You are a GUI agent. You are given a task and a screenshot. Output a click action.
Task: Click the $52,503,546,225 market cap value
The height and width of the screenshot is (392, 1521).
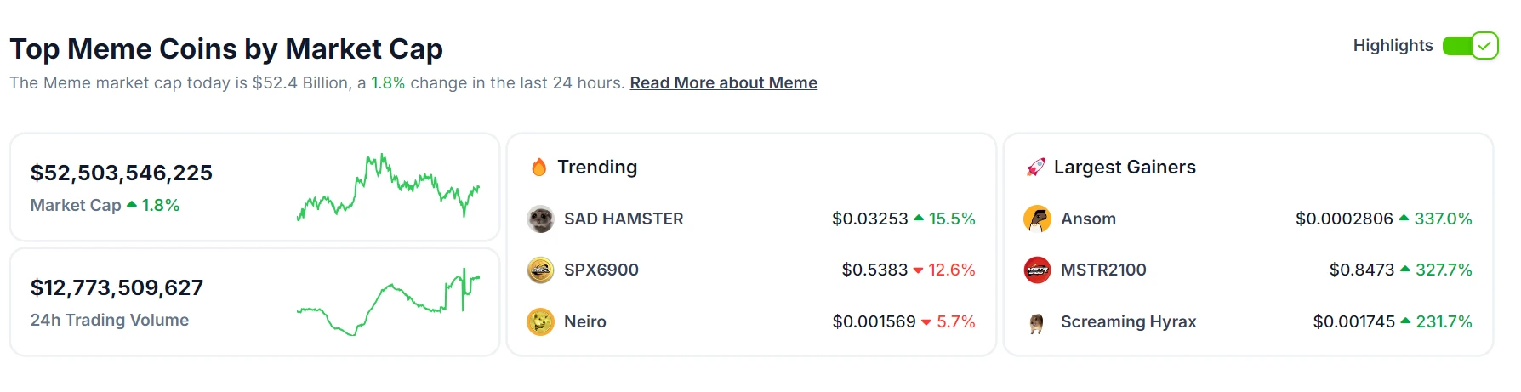pos(122,173)
